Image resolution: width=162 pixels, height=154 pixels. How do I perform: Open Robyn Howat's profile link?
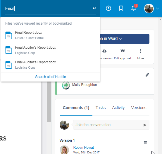click(x=83, y=147)
